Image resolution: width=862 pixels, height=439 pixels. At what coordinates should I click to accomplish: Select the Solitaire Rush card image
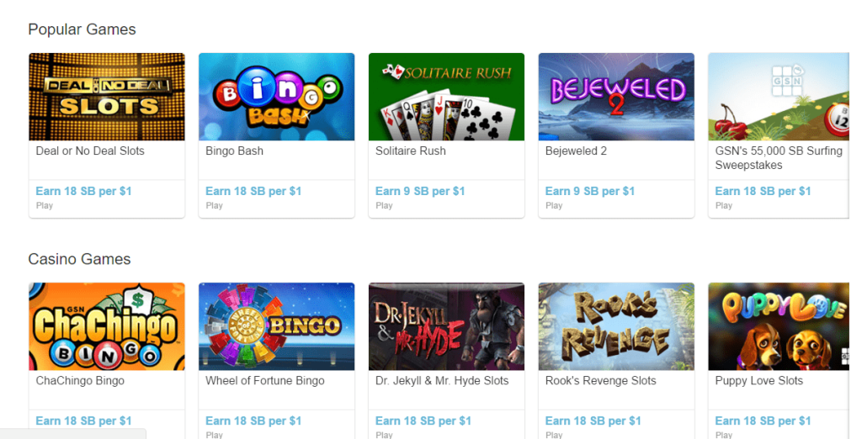click(x=446, y=97)
